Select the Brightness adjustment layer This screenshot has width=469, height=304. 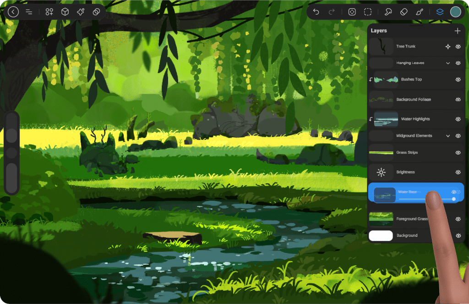click(405, 172)
